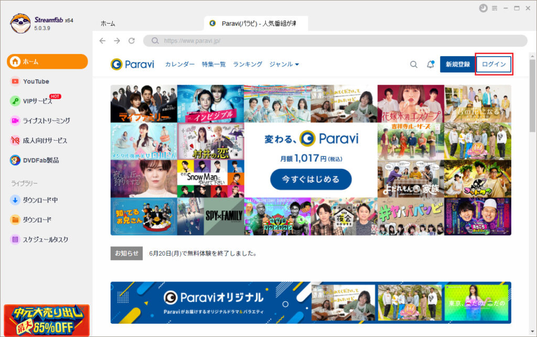Open the 6月20日 無料体験 notice link

click(203, 254)
